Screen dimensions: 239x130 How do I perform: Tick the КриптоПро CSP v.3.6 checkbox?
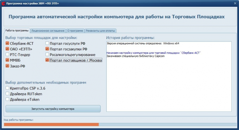point(7,88)
